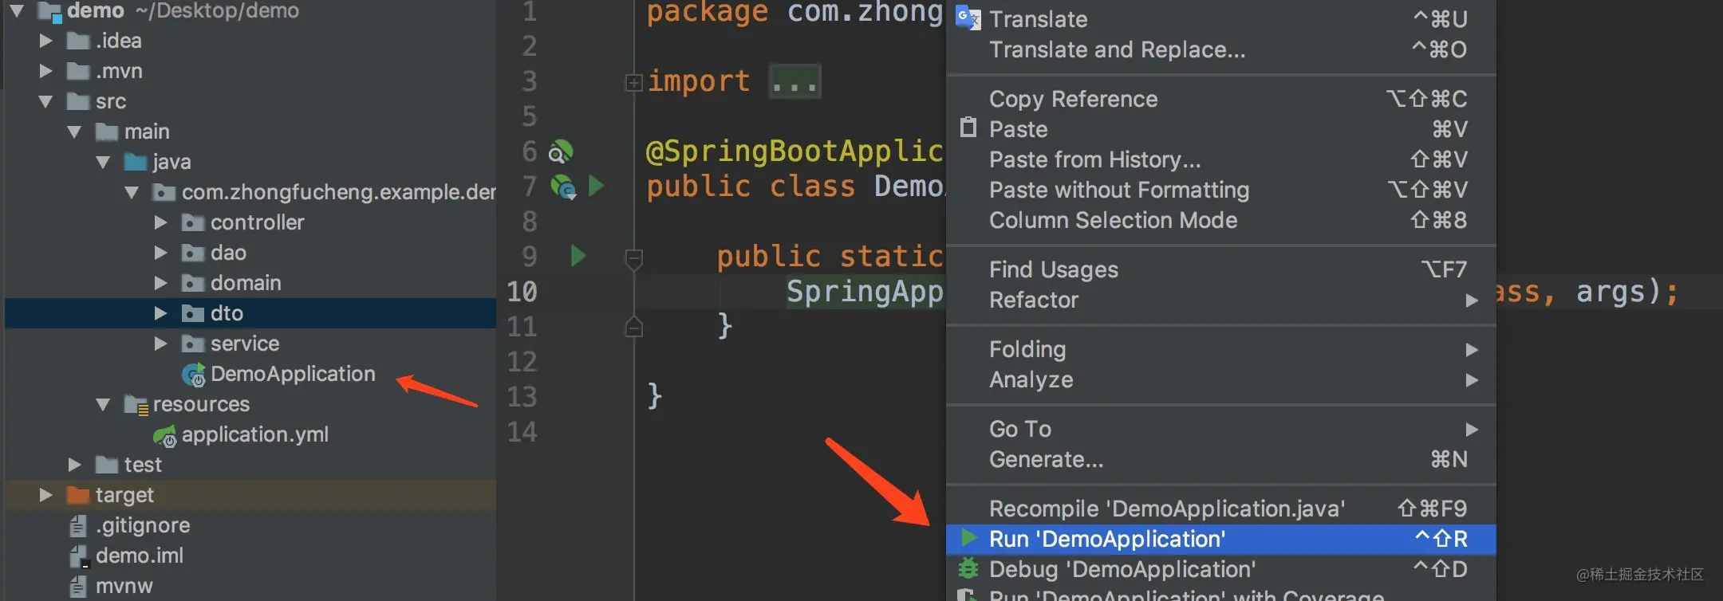Viewport: 1723px width, 601px height.
Task: Click the java source folder icon
Action: [136, 162]
